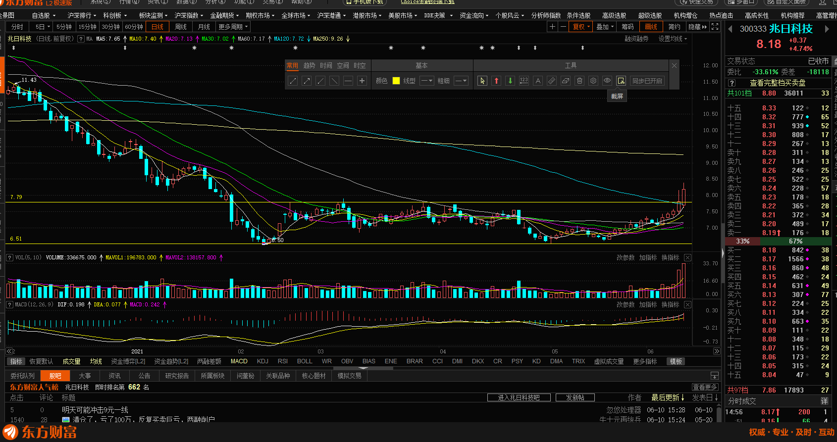Open the 趋势 drawing tools tab

309,65
